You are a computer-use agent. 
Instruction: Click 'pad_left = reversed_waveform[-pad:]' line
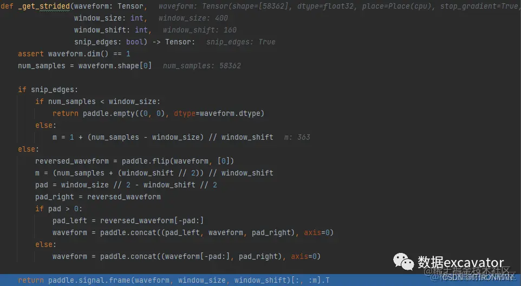pyautogui.click(x=128, y=221)
